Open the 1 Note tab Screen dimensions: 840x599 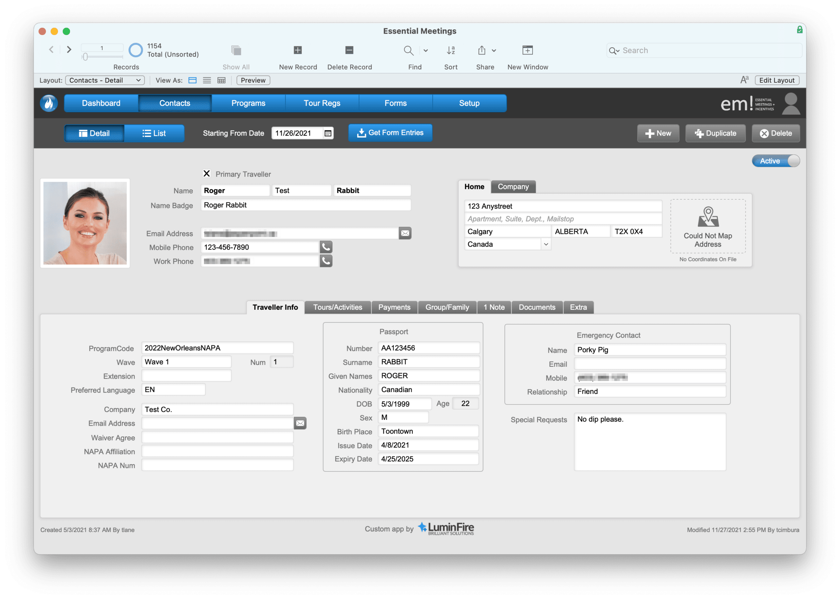coord(494,307)
